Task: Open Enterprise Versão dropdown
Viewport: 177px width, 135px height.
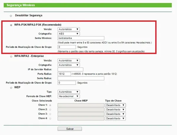Action: click(x=69, y=60)
